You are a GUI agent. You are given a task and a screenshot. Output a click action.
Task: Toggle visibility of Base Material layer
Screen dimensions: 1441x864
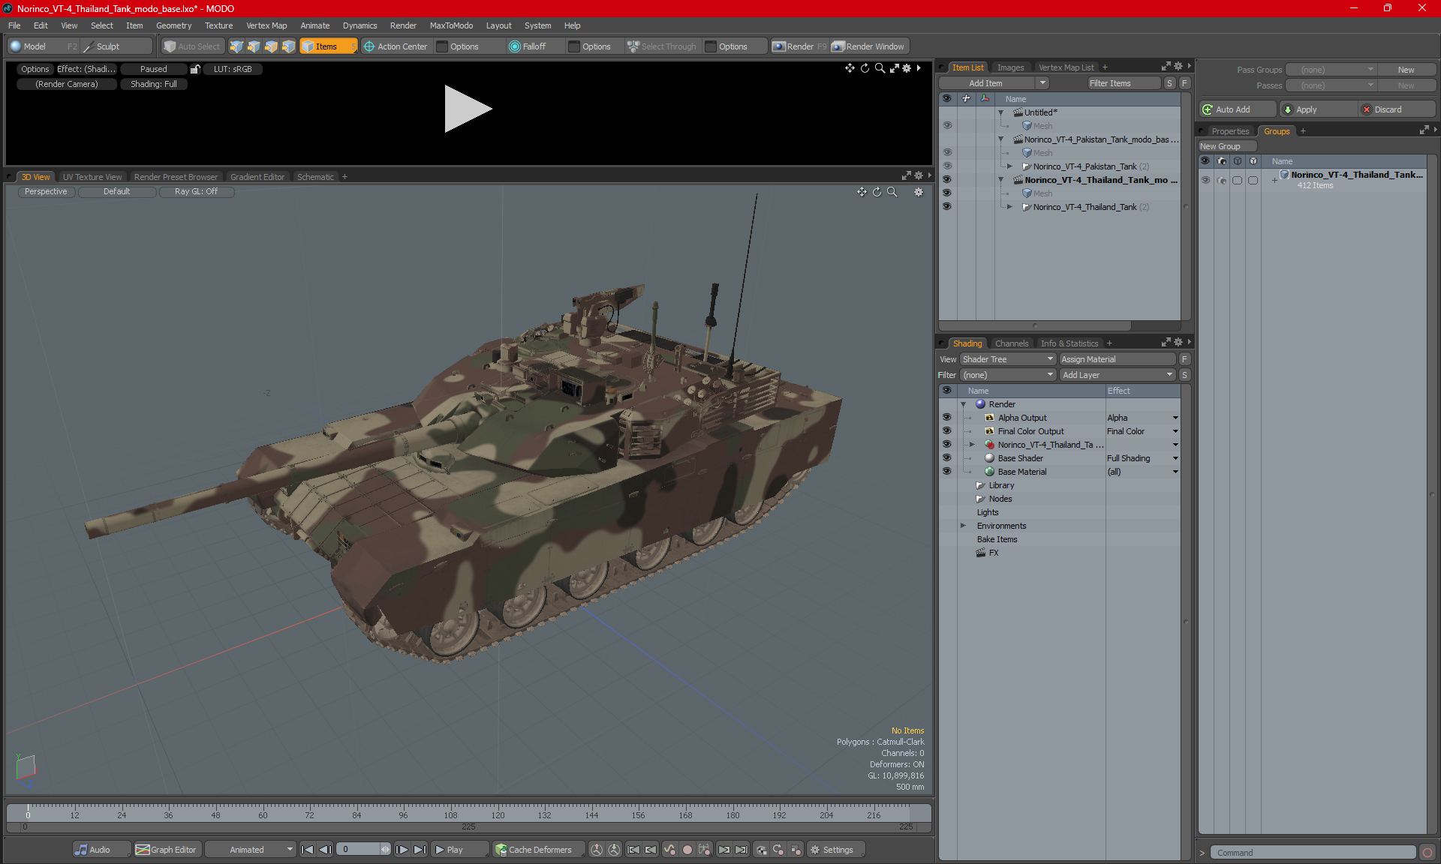click(x=946, y=472)
